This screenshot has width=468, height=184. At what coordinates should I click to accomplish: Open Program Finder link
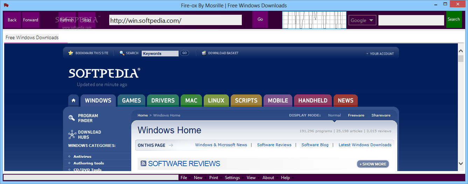pos(88,118)
